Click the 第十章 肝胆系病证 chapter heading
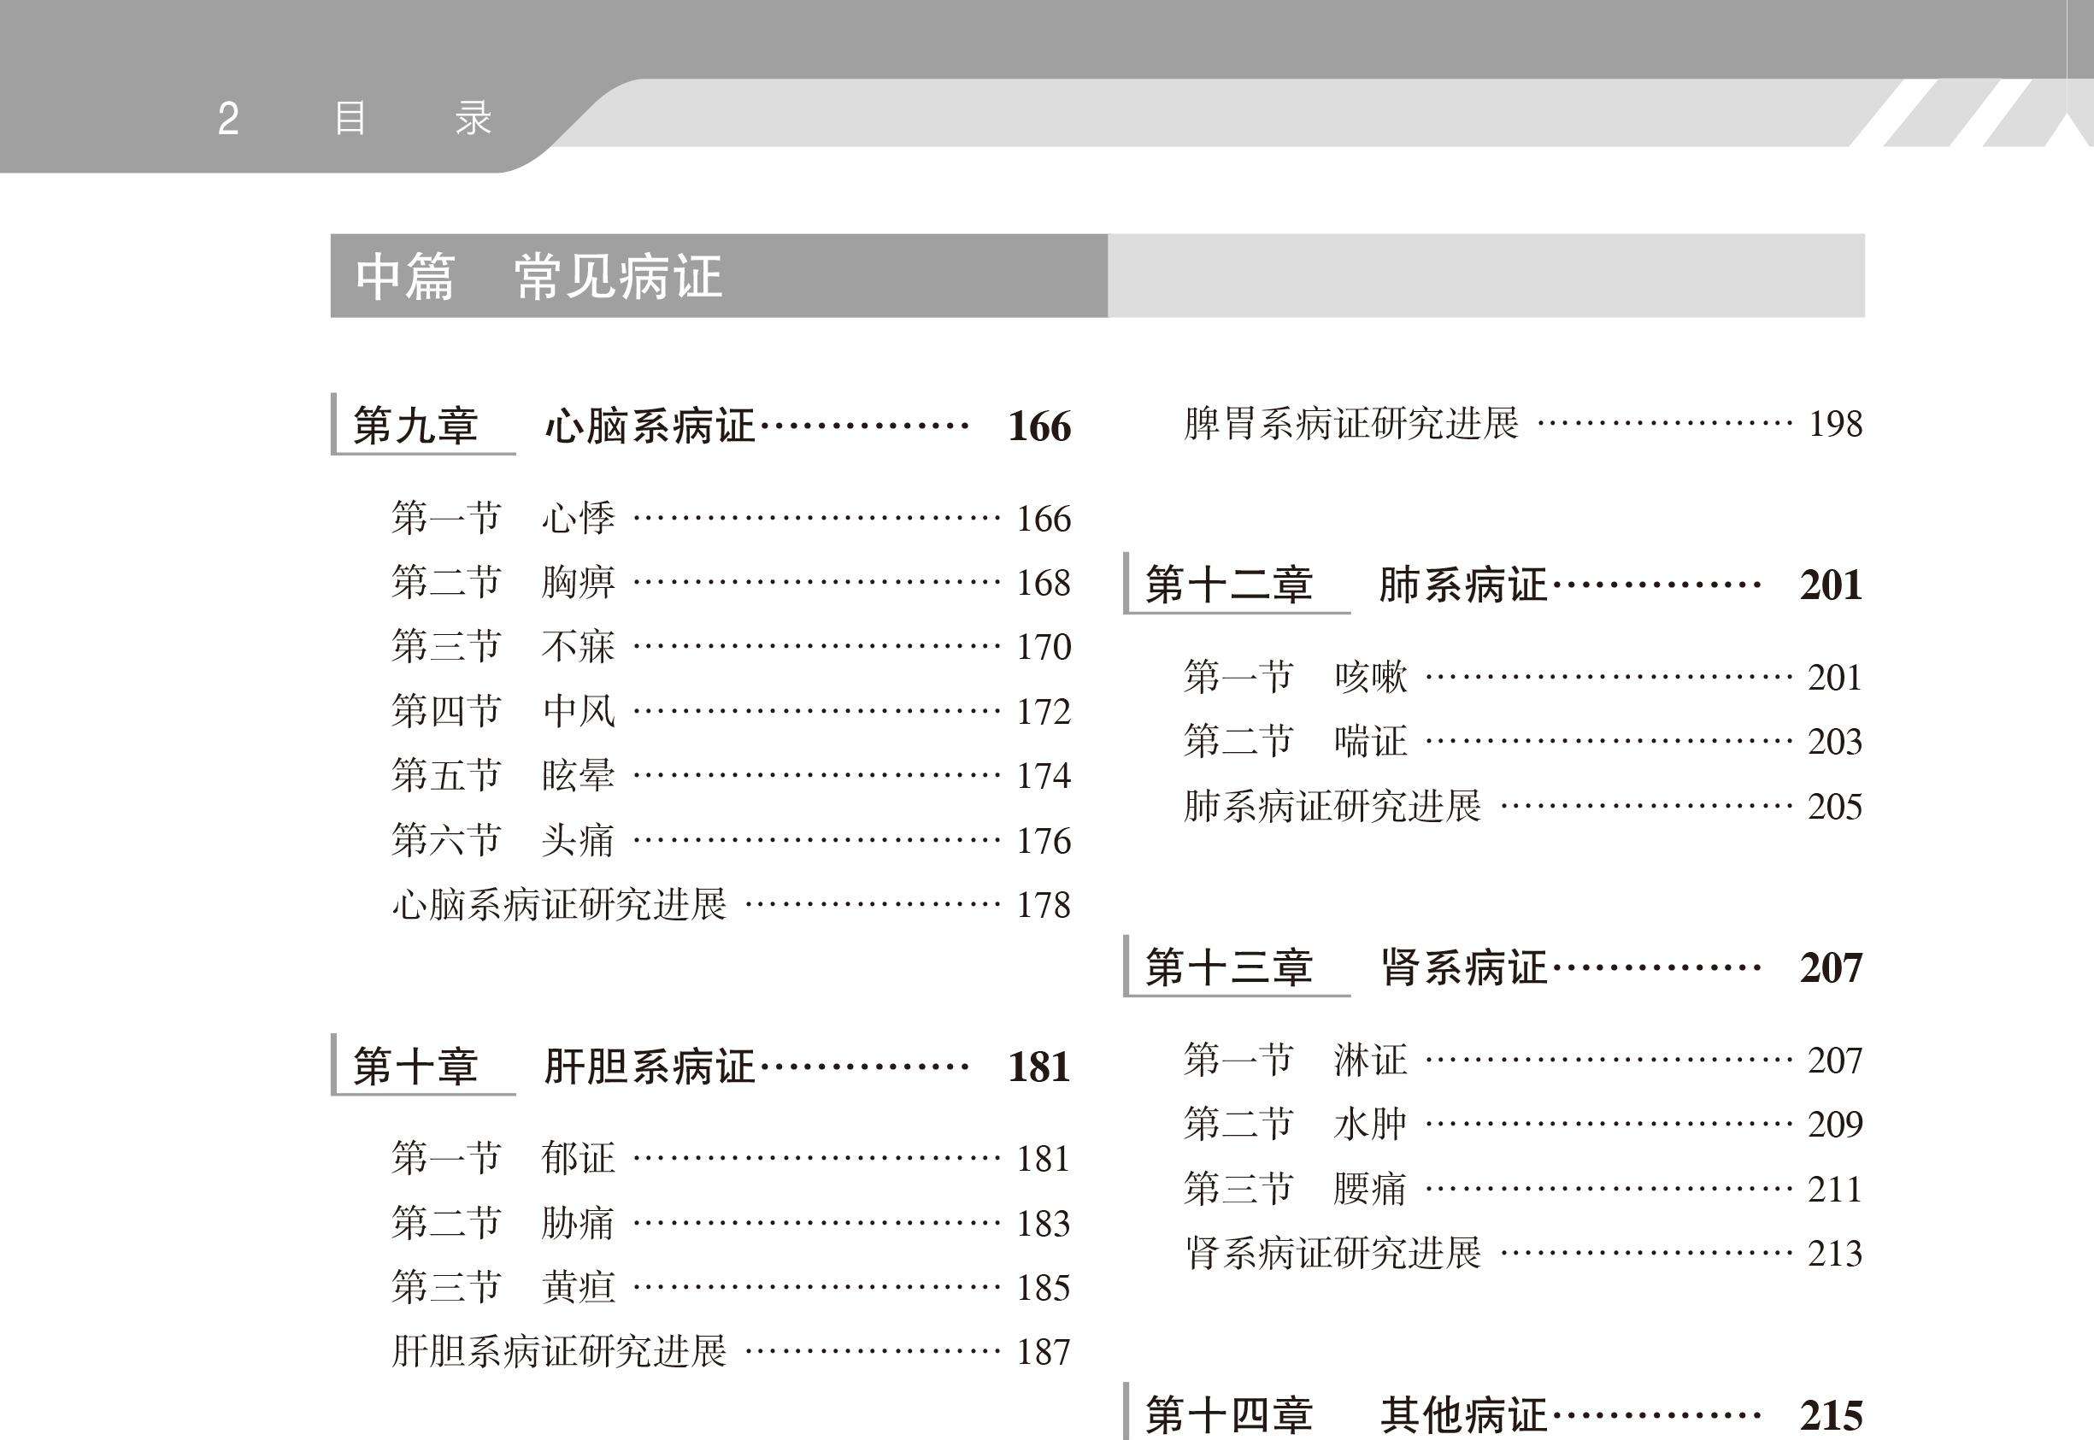Viewport: 2094px width, 1440px height. 650,1067
